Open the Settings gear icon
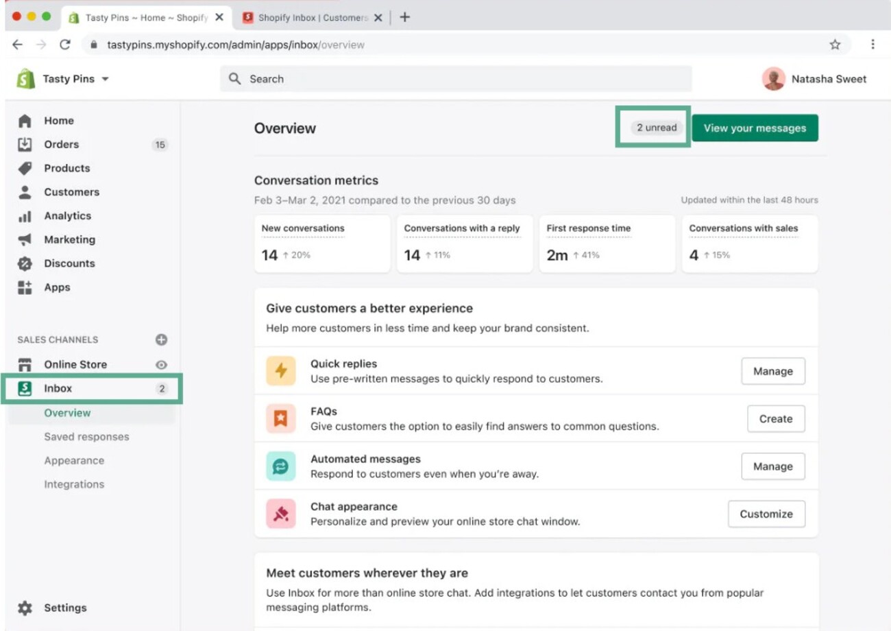The image size is (891, 631). click(26, 608)
